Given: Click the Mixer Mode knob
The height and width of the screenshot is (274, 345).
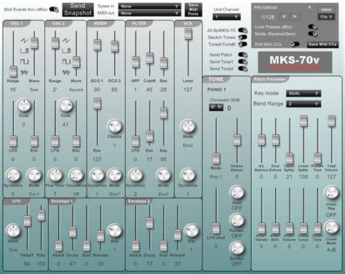Looking at the screenshot, I should click(x=114, y=175).
